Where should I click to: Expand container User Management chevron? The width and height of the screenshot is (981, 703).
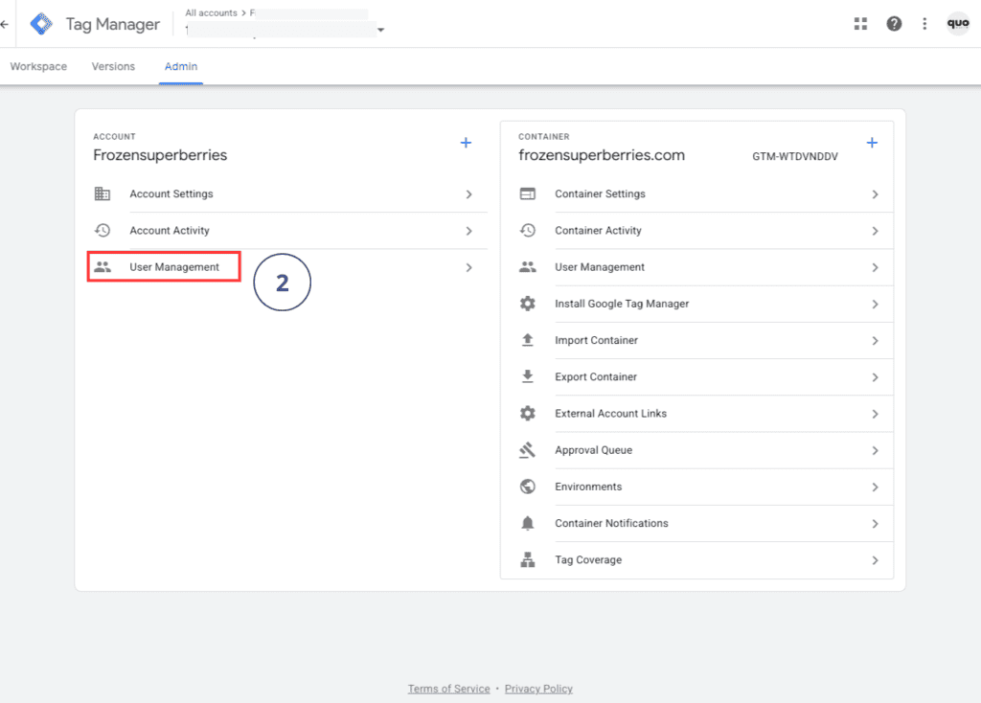[x=875, y=267]
